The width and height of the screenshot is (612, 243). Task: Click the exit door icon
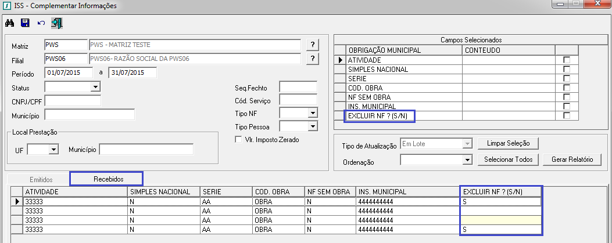56,23
